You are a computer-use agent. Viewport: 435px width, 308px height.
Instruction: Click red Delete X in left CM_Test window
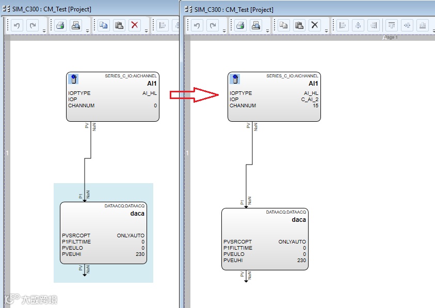click(135, 25)
